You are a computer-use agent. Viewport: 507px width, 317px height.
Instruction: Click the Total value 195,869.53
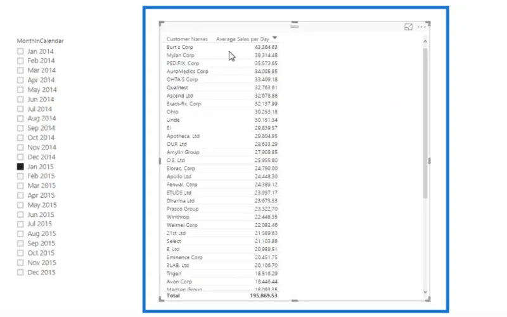click(264, 295)
